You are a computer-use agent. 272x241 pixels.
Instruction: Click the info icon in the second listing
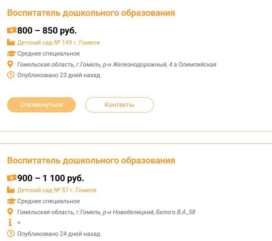10,223
